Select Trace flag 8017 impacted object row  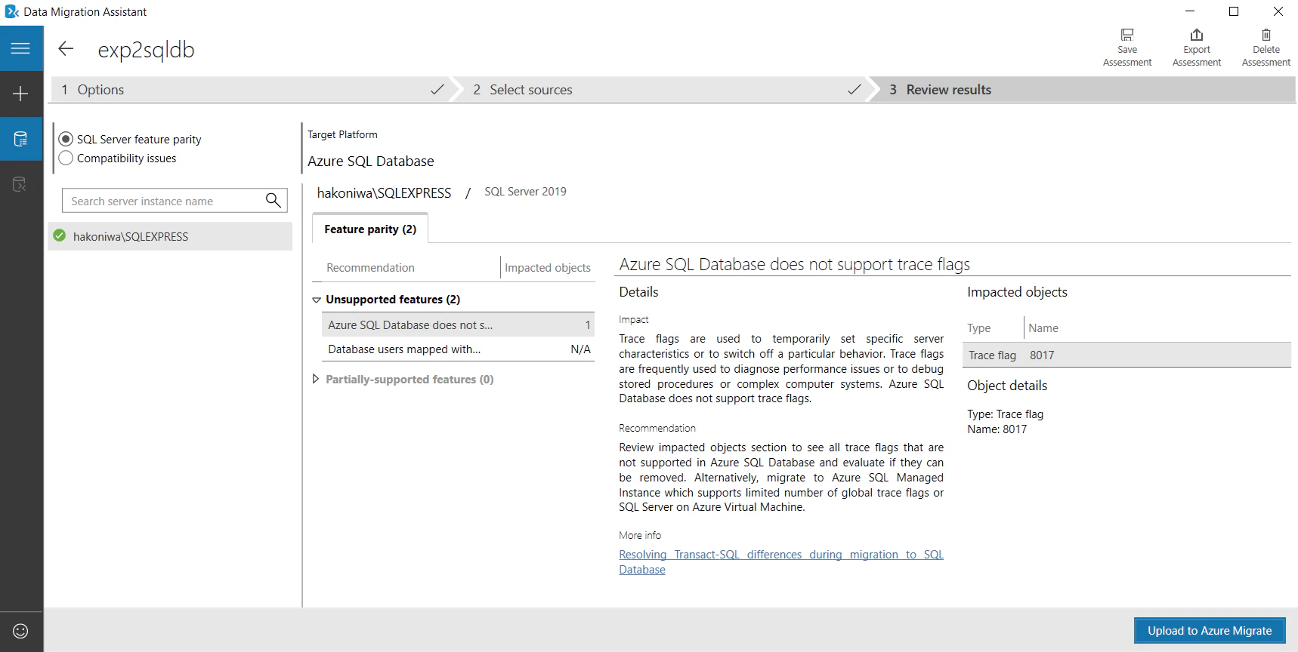[x=1126, y=355]
